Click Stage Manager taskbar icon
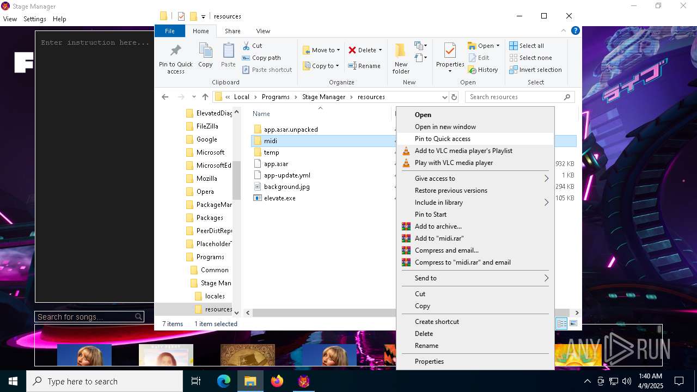 [304, 381]
